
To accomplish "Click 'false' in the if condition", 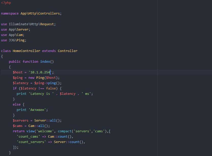I will [x=51, y=88].
